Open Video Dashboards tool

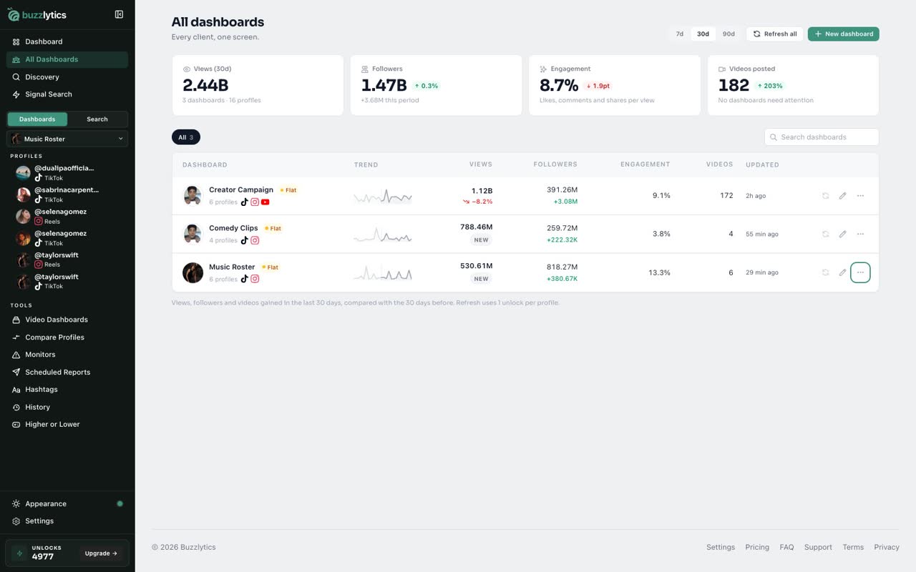[x=67, y=320]
